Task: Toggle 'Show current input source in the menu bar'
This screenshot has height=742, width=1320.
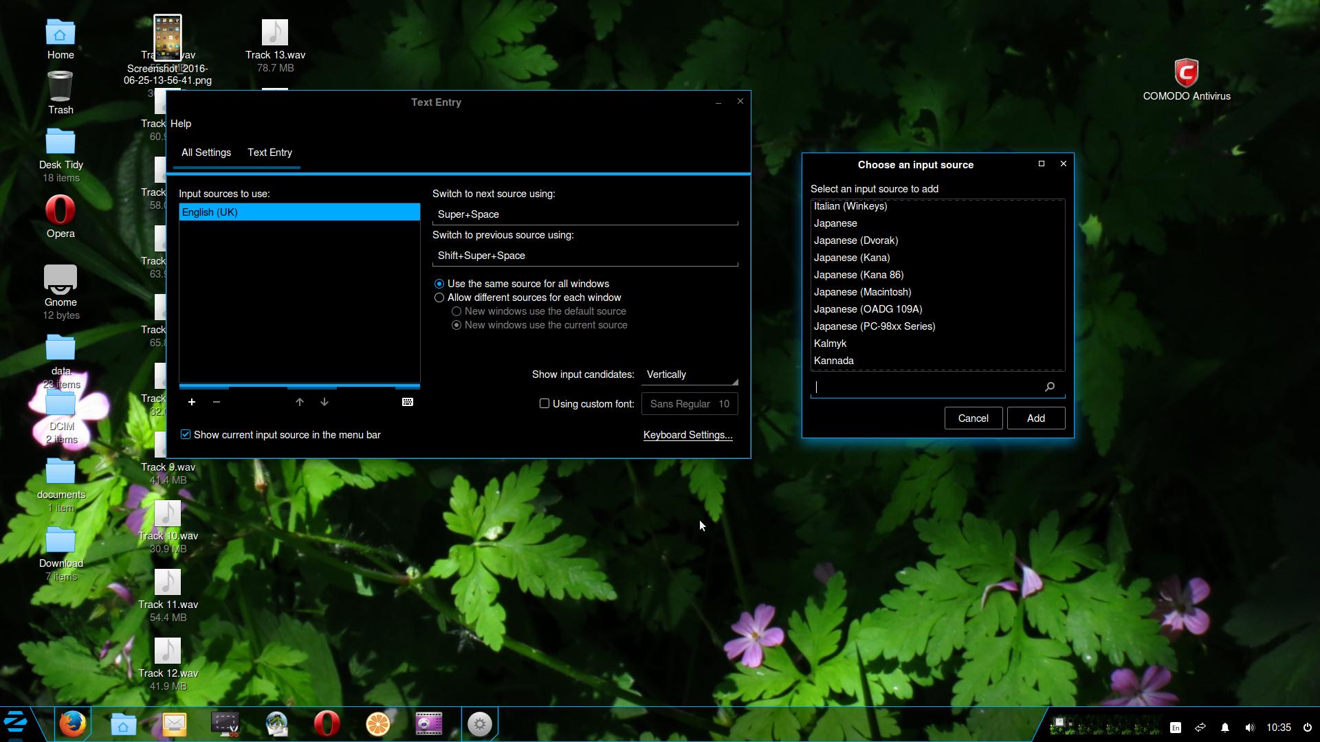Action: pyautogui.click(x=186, y=434)
